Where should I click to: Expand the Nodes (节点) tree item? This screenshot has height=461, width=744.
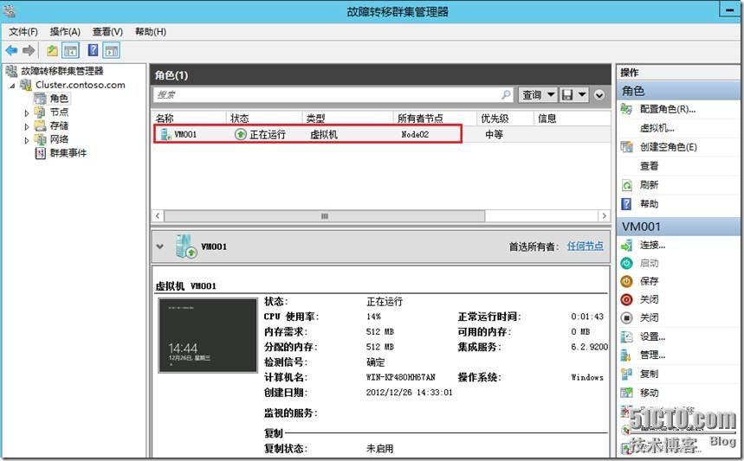[x=27, y=113]
